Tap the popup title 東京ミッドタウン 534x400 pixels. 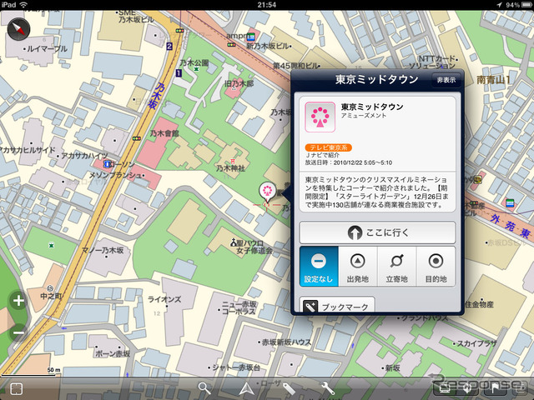pyautogui.click(x=376, y=80)
